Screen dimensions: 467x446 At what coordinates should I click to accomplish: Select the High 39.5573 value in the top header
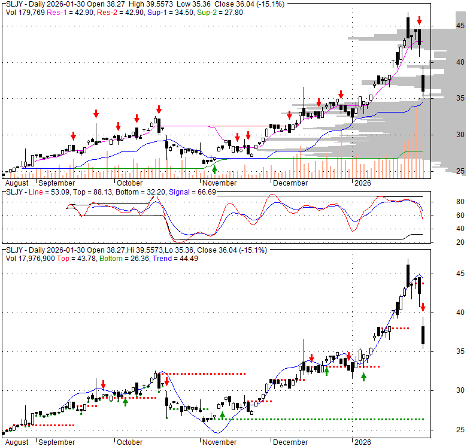point(151,4)
